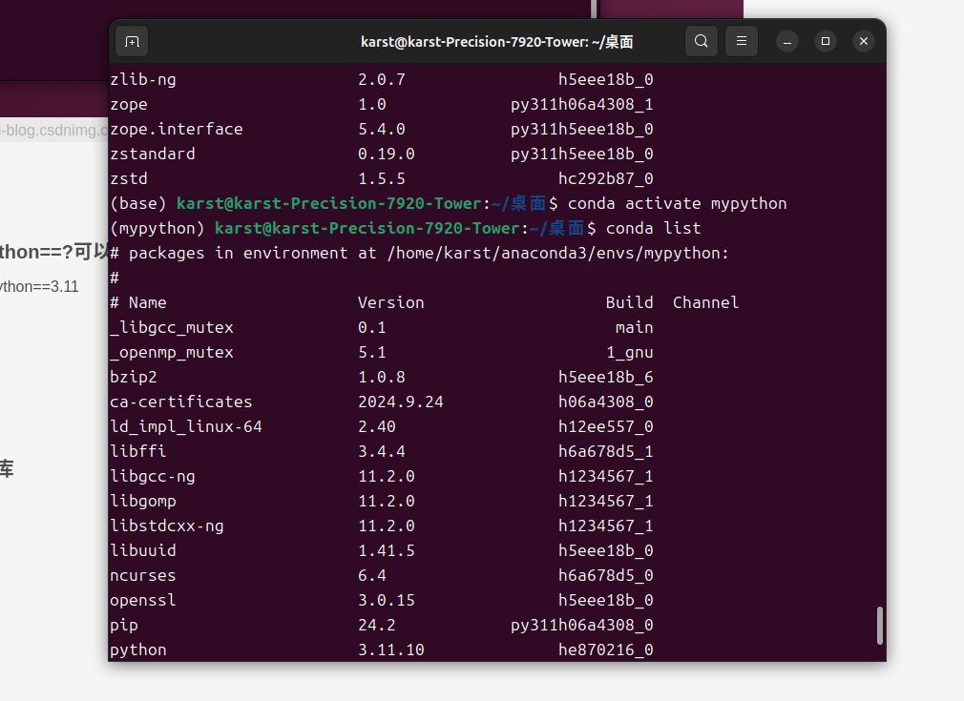Image resolution: width=964 pixels, height=701 pixels.
Task: Maximize the terminal window
Action: click(x=826, y=41)
